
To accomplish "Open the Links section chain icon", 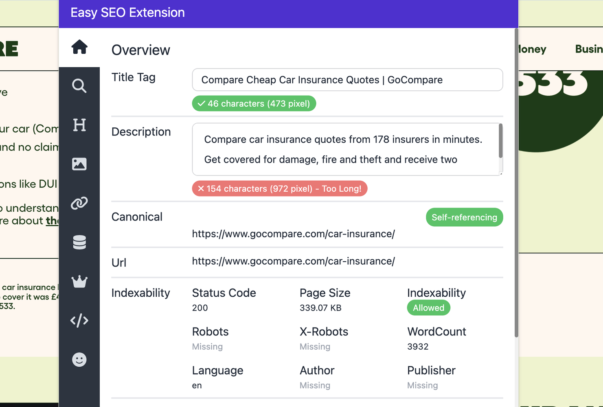I will click(x=79, y=203).
